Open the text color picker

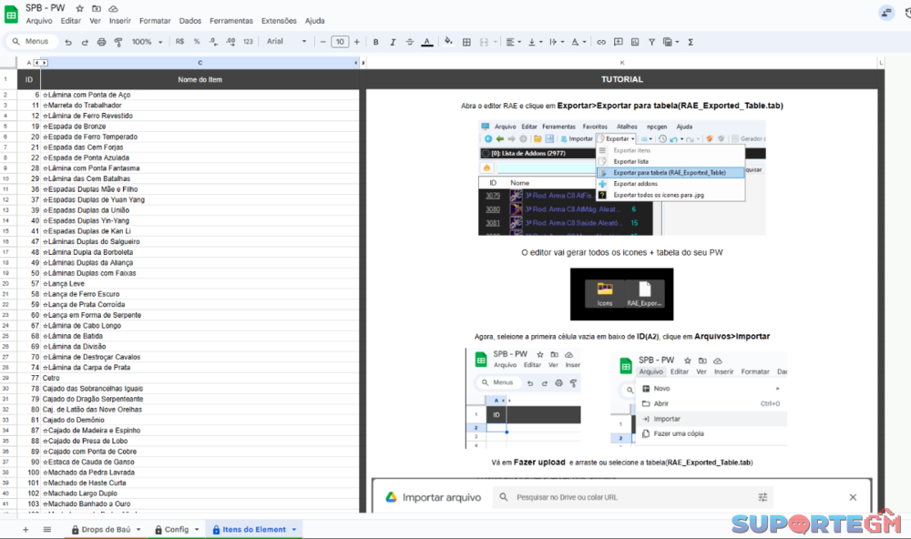click(x=426, y=42)
